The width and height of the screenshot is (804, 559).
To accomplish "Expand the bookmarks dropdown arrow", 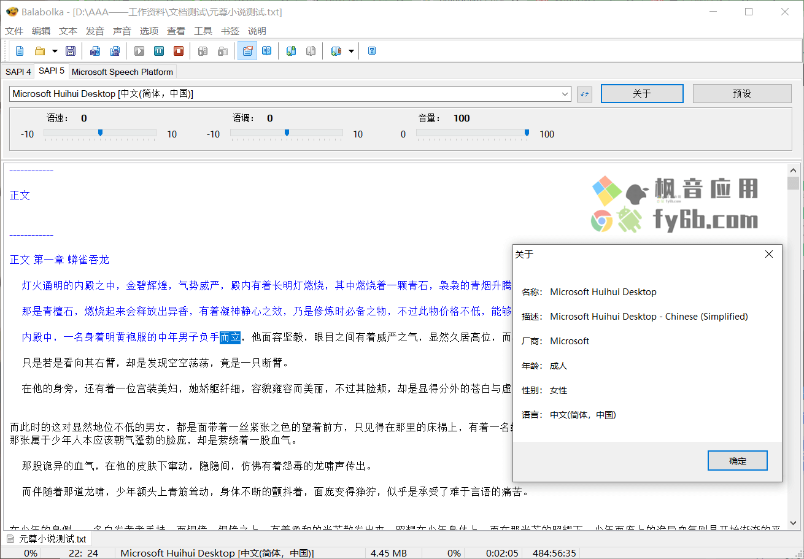I will (x=351, y=51).
